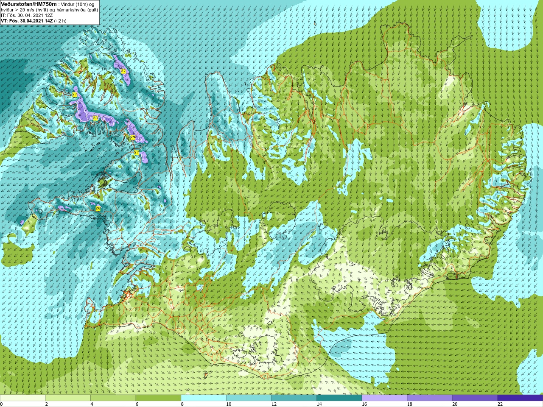Click the 'Vindur (10m) og' text

coord(78,4)
